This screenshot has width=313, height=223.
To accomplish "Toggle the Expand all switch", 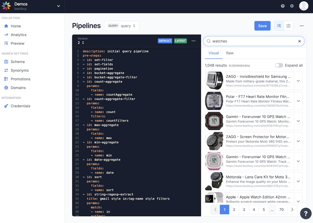I will 279,65.
